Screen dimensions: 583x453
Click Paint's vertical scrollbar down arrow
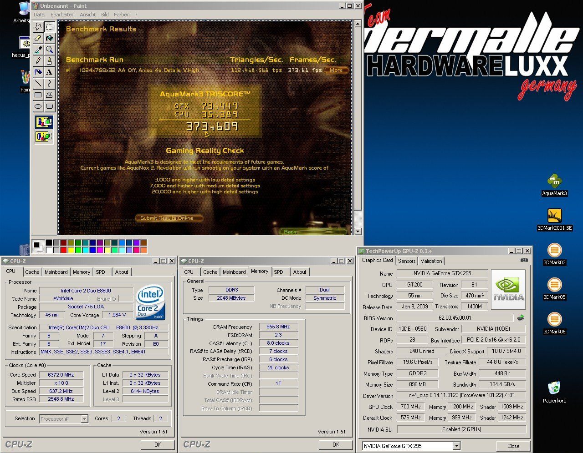coord(358,232)
